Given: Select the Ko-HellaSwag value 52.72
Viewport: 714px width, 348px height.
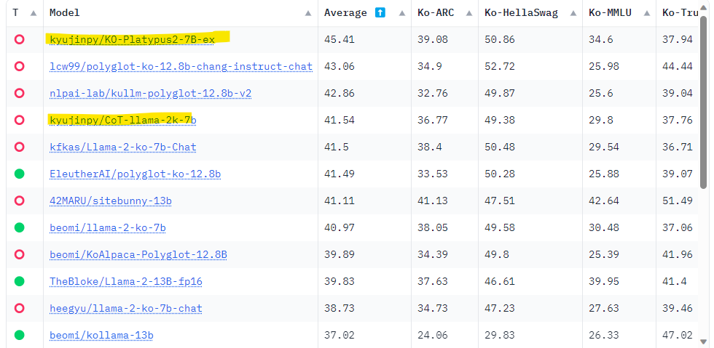Looking at the screenshot, I should pyautogui.click(x=500, y=66).
